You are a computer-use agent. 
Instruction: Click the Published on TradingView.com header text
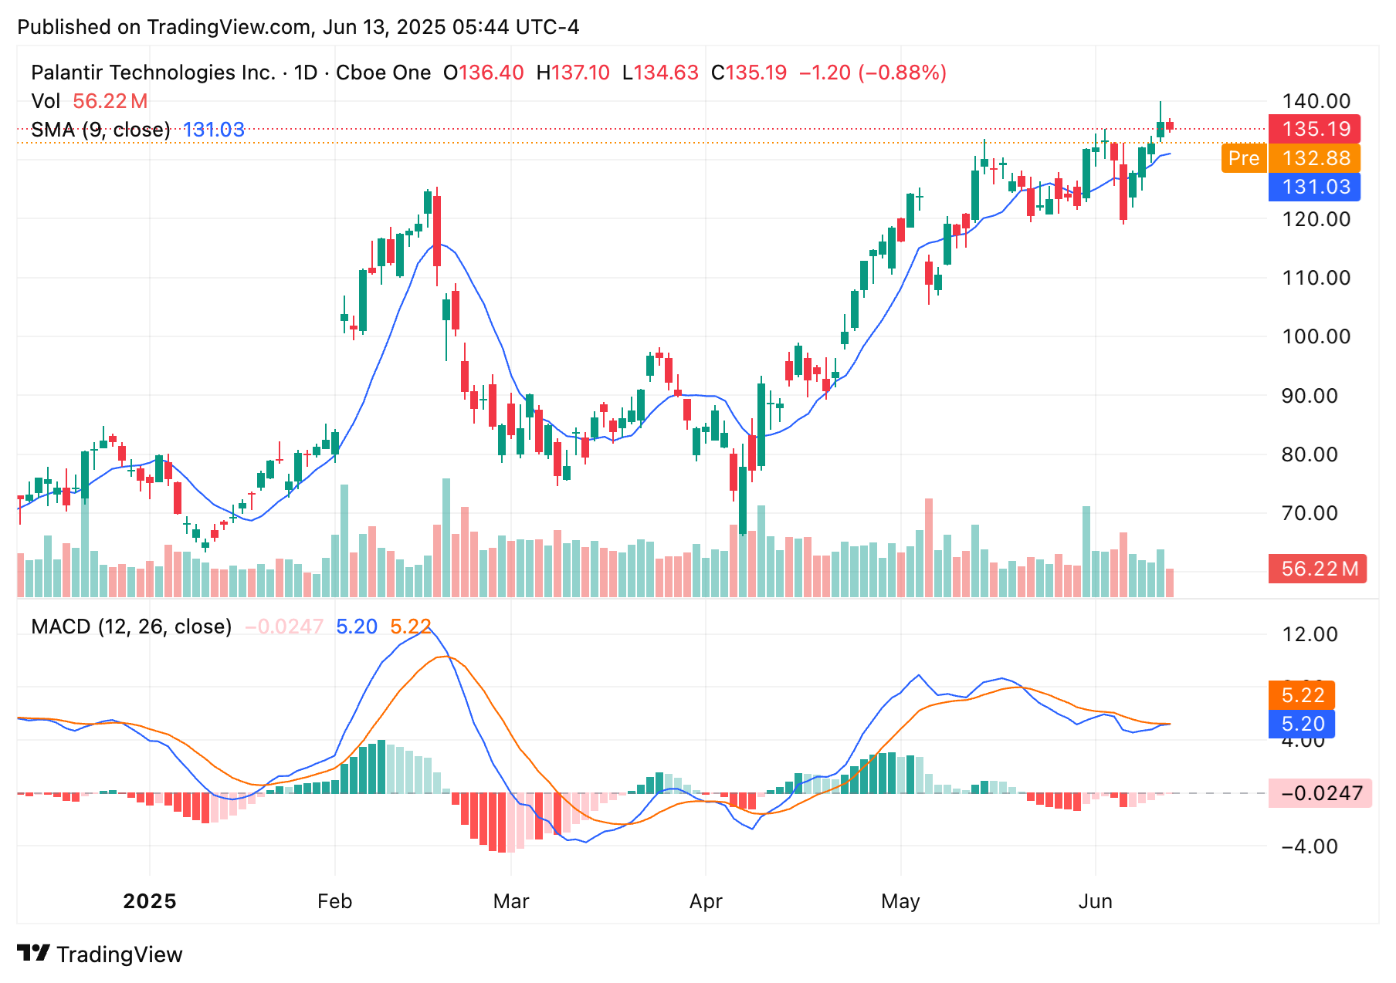[298, 27]
